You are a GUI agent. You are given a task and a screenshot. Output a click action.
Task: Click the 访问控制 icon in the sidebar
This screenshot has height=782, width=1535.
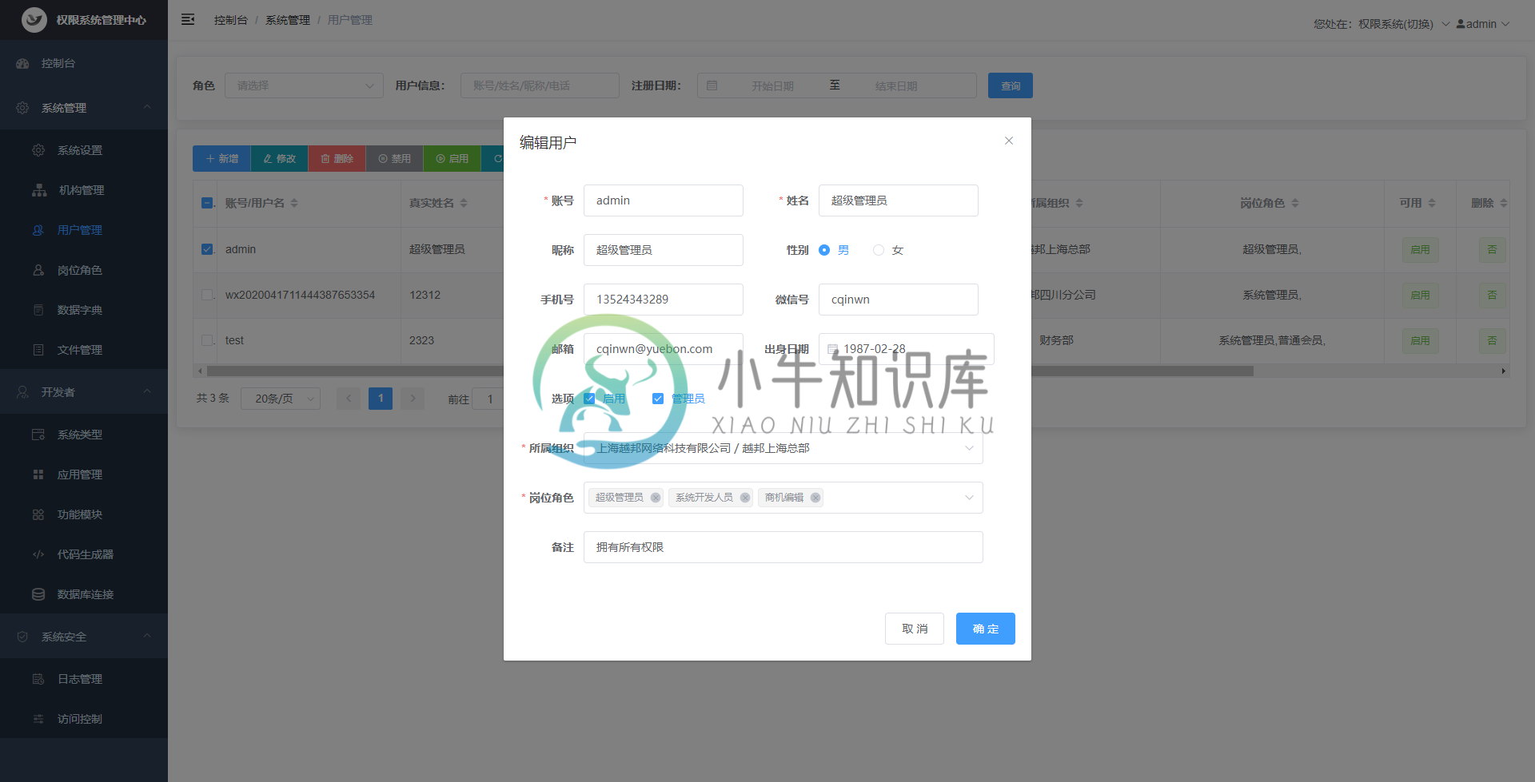point(38,719)
